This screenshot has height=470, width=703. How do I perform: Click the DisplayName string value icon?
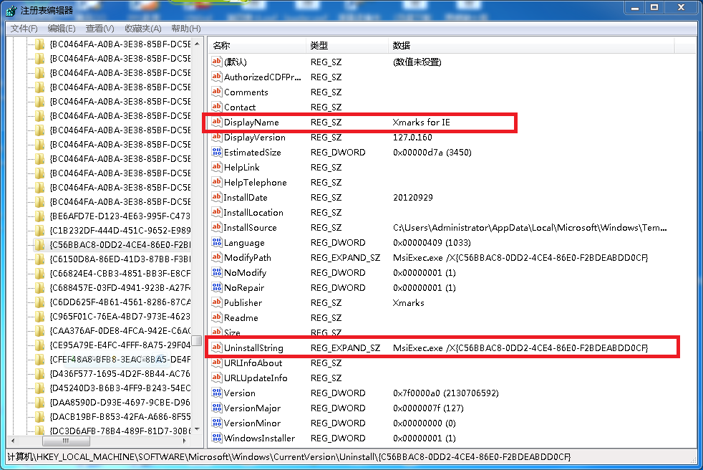(x=217, y=123)
